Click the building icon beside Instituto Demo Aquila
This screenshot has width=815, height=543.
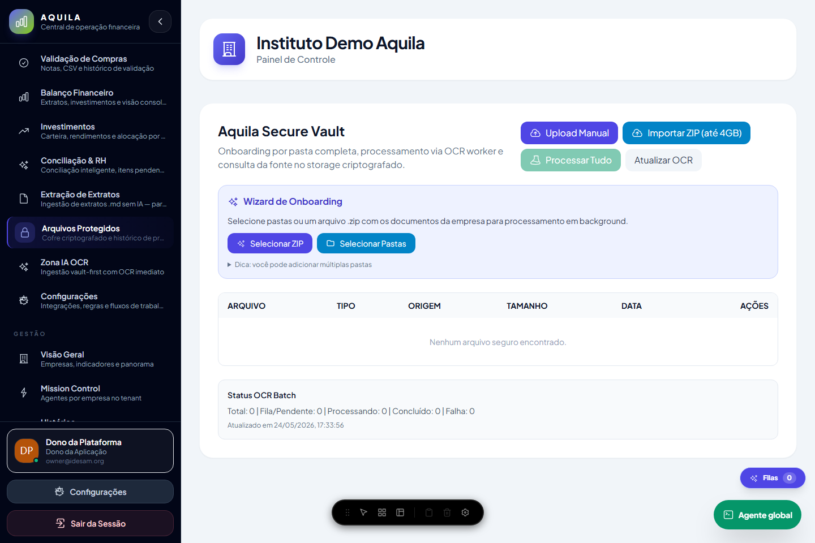(x=229, y=49)
